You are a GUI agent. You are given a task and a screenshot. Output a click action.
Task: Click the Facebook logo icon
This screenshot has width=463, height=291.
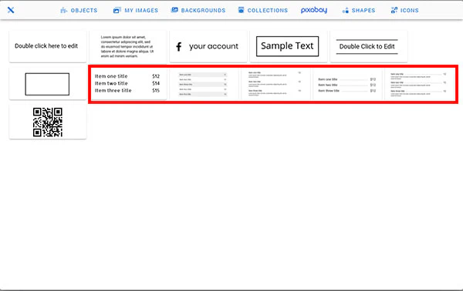(x=179, y=46)
